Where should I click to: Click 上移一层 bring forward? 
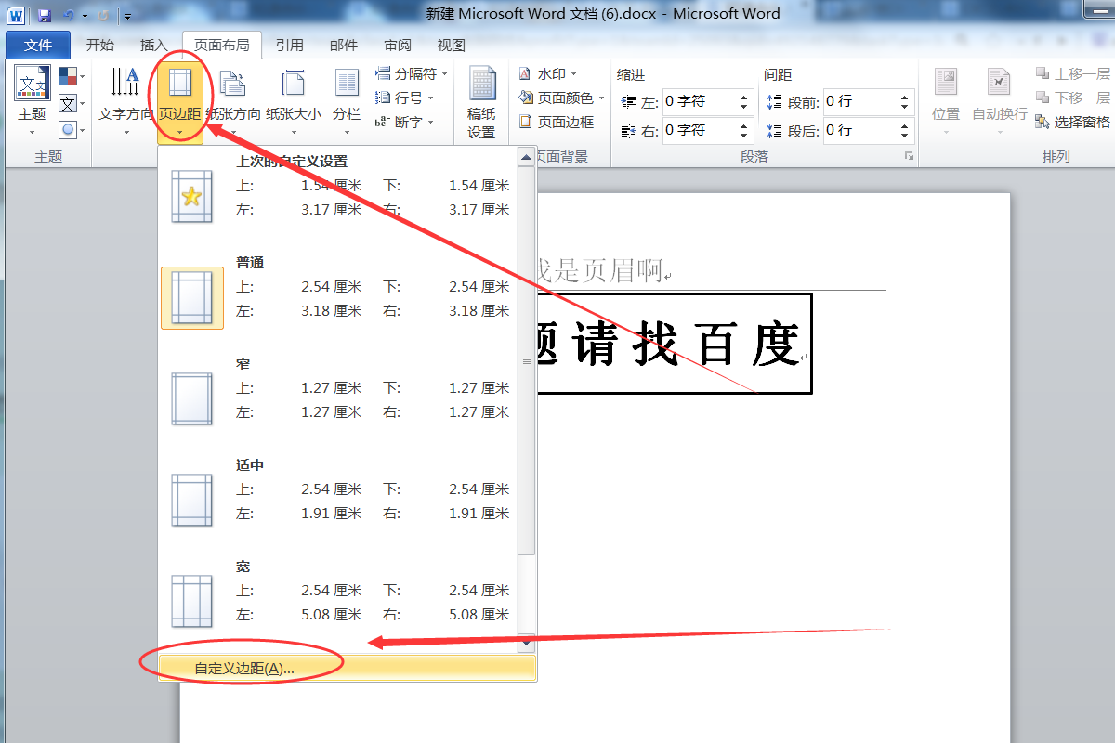point(1073,73)
